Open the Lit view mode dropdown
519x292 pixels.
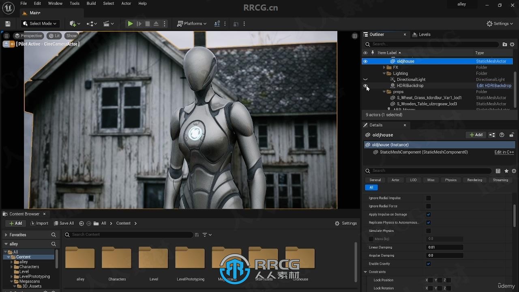tap(54, 36)
